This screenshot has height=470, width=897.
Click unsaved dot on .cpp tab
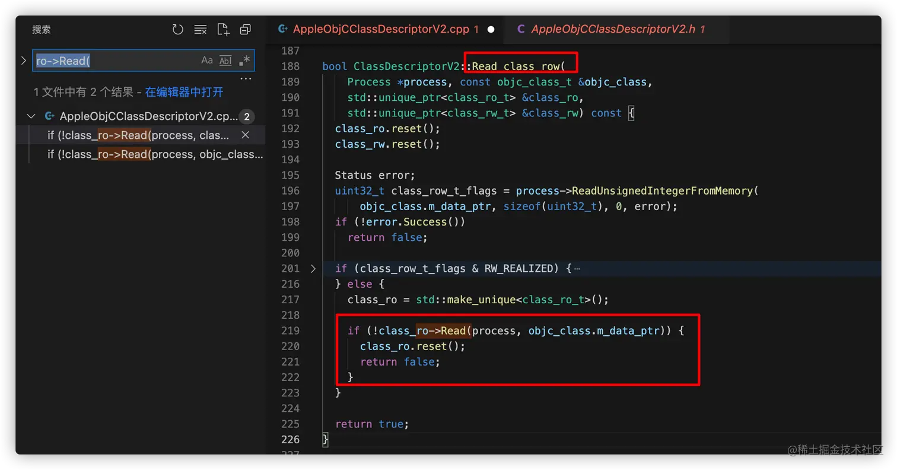point(491,29)
